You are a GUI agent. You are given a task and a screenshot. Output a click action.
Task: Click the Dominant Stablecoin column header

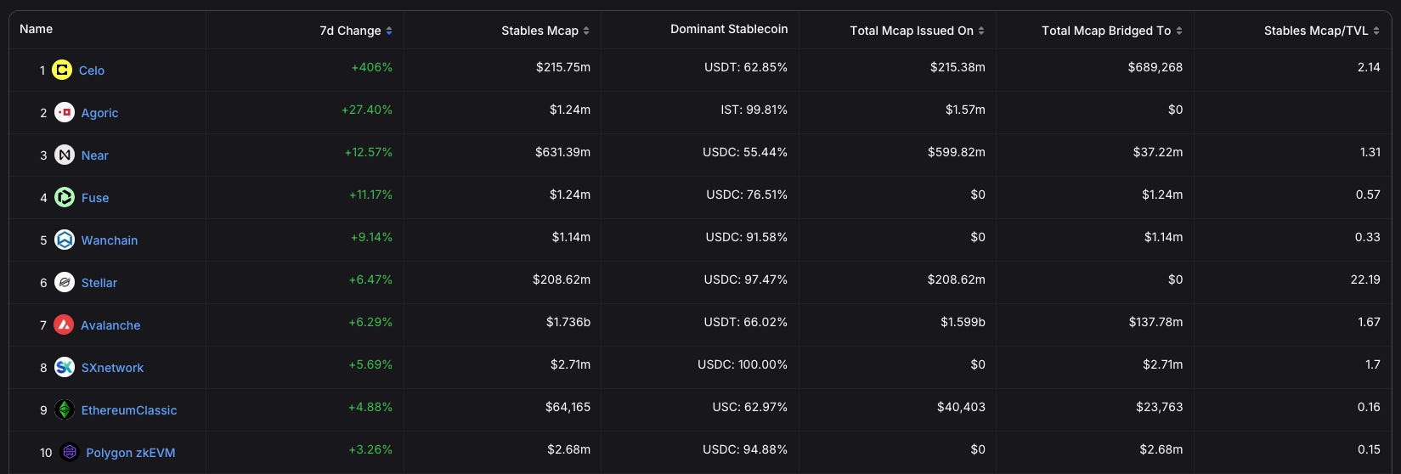[x=729, y=29]
